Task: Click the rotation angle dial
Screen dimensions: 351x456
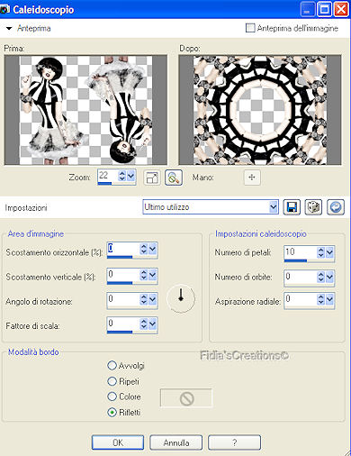Action: click(181, 298)
